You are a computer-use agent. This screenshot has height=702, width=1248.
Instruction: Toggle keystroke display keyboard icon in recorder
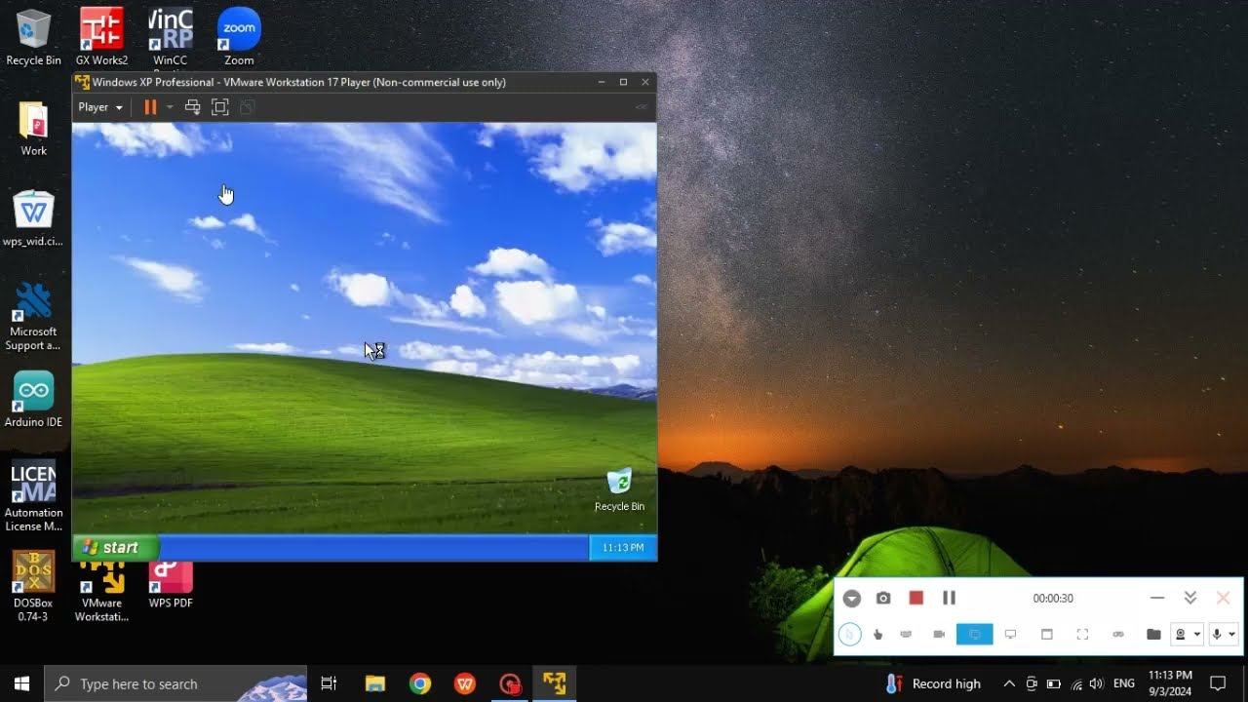coord(906,634)
